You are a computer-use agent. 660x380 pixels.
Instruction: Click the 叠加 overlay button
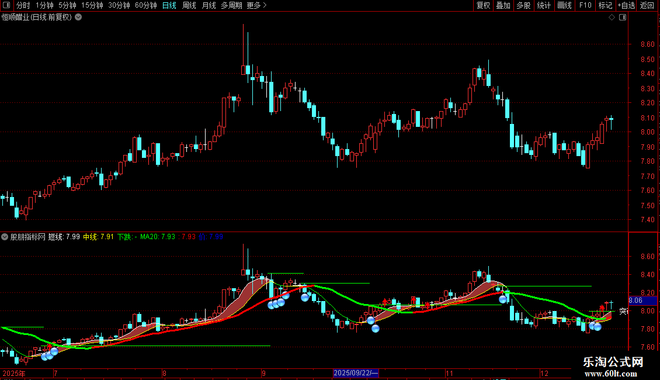(x=503, y=5)
